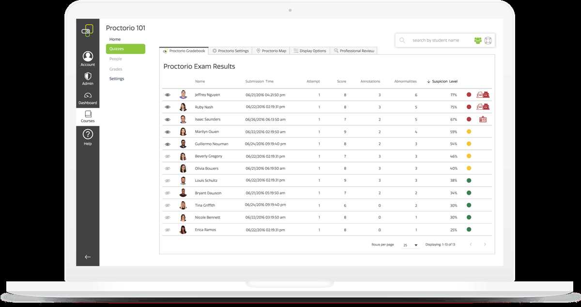Viewport: 581px width, 307px height.
Task: Click Olivia Bowers' 40% suspicion value
Action: click(x=454, y=168)
